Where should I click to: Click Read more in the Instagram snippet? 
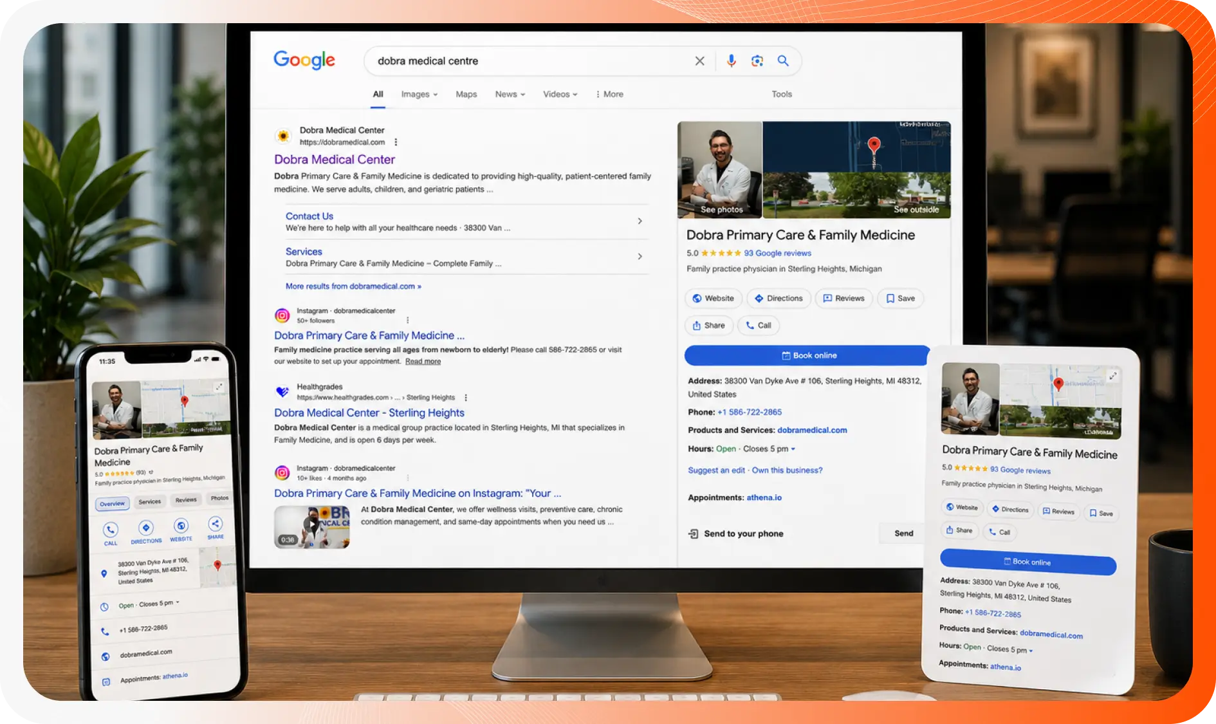click(x=423, y=362)
